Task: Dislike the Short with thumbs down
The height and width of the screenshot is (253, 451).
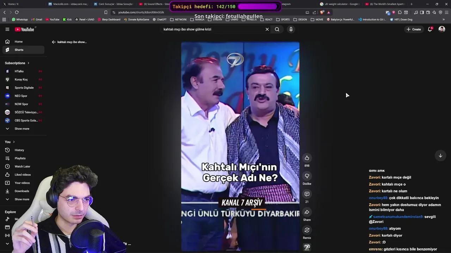Action: coord(307,176)
